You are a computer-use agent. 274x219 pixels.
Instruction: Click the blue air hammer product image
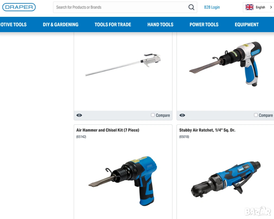point(123,181)
